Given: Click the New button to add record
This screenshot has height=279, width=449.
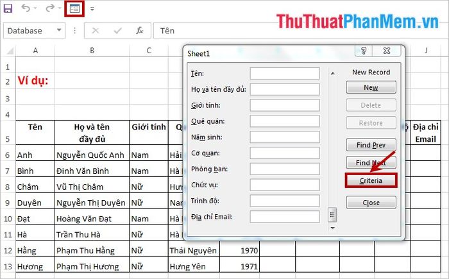Looking at the screenshot, I should coord(371,87).
